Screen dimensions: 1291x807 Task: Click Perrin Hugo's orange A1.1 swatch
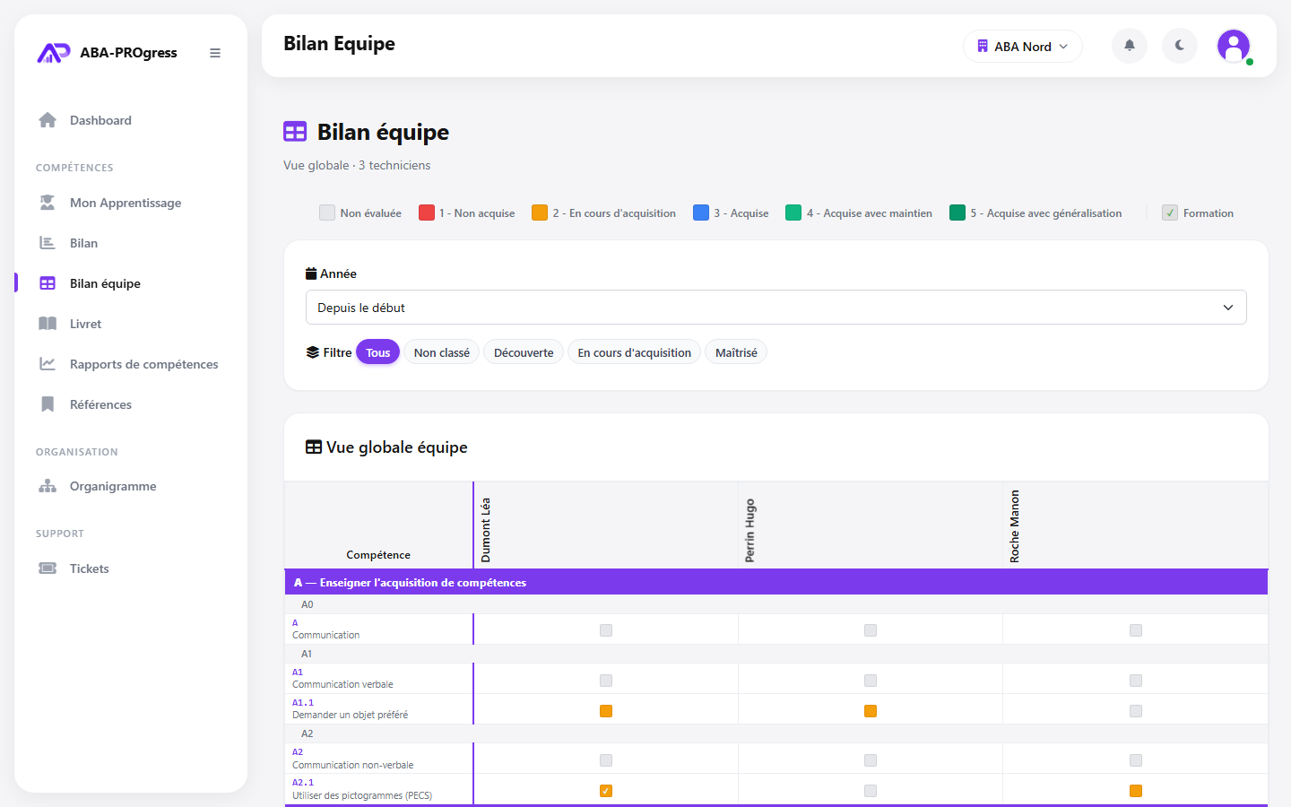click(x=871, y=711)
